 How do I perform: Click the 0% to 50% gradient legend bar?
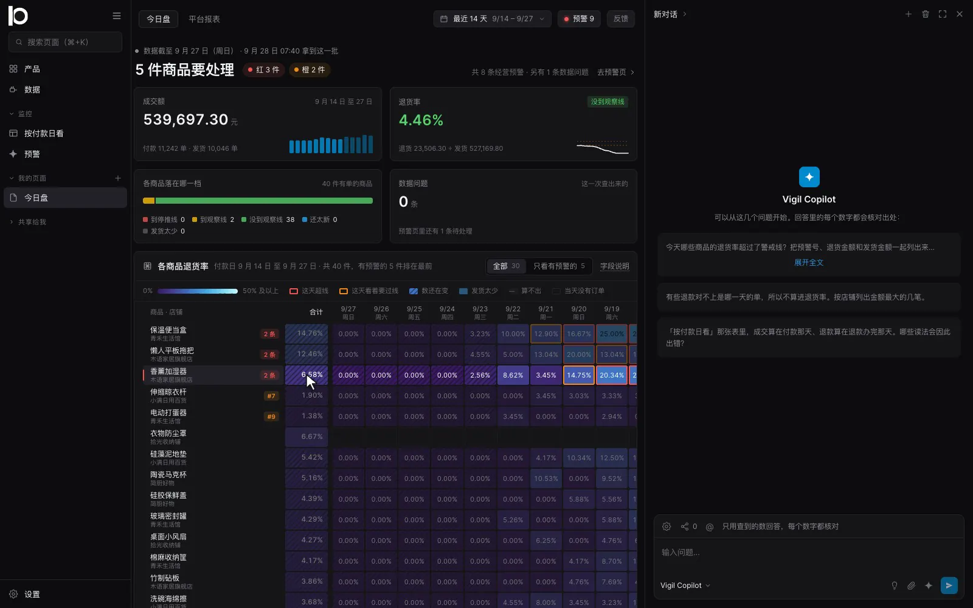point(198,291)
